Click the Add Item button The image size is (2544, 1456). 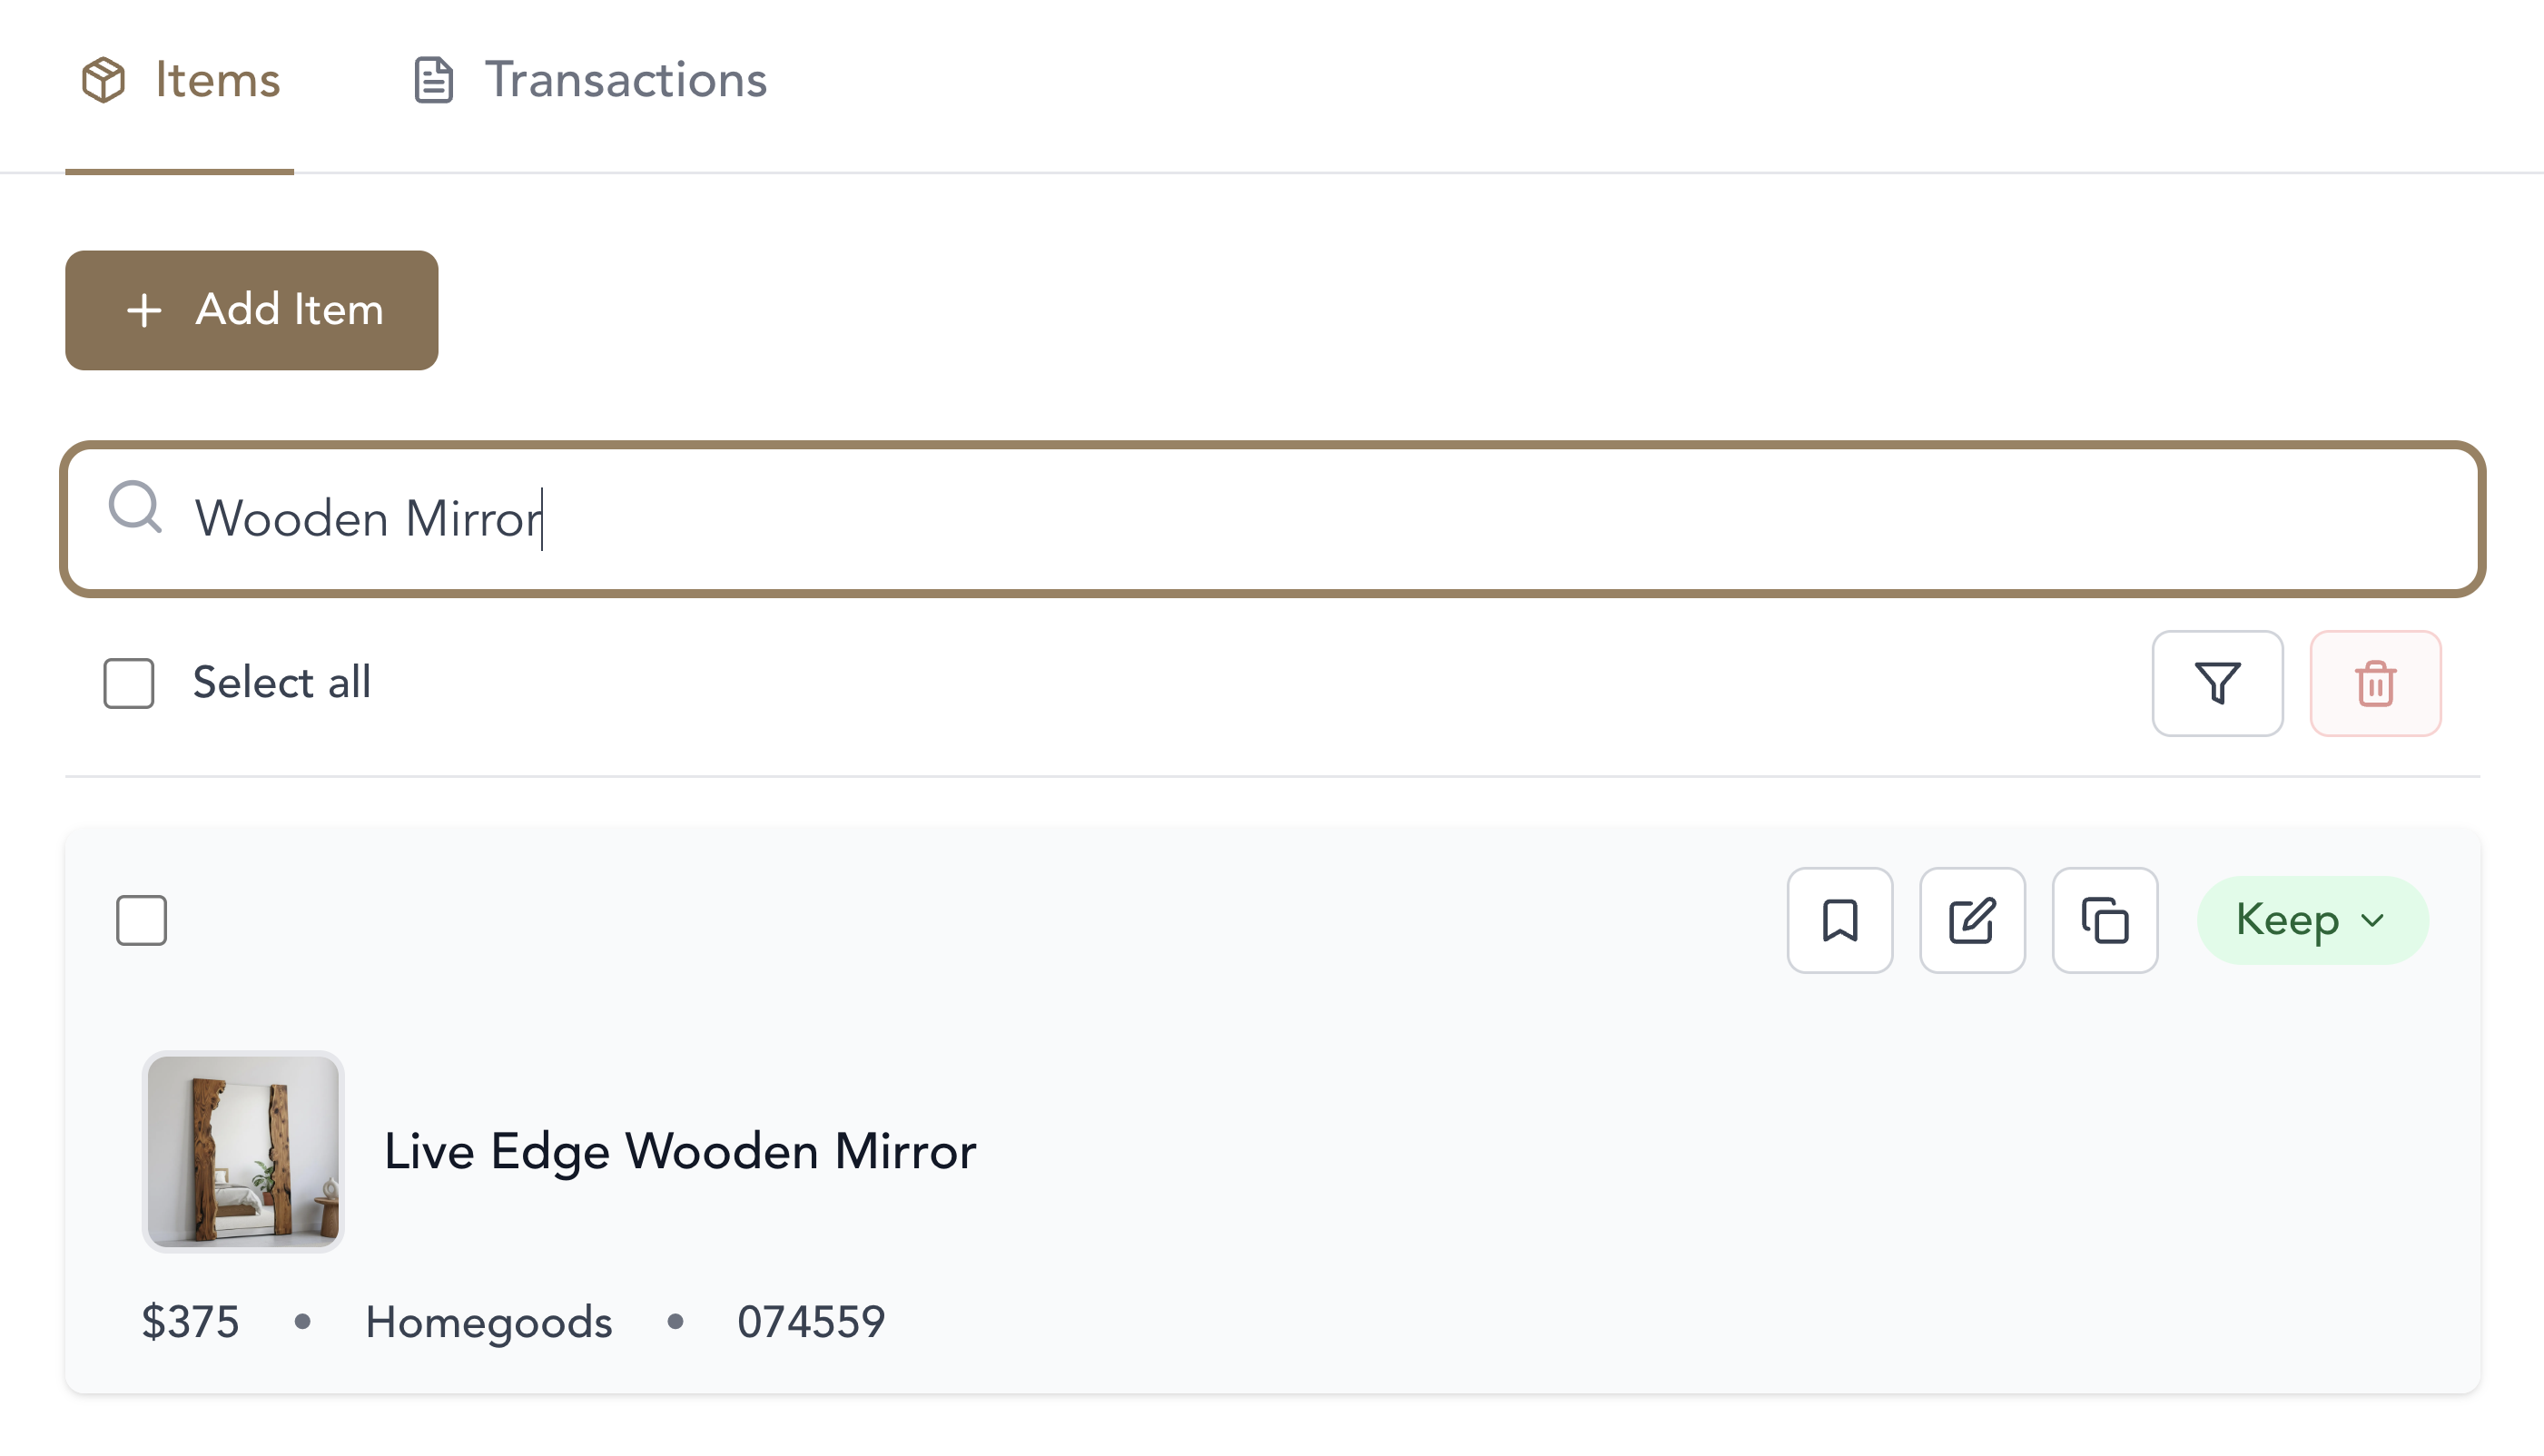(251, 310)
